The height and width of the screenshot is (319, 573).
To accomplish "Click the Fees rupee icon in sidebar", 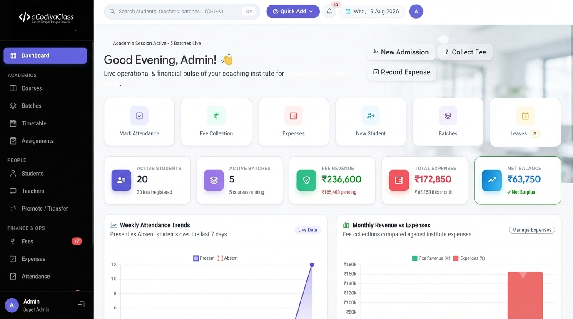I will (x=13, y=241).
